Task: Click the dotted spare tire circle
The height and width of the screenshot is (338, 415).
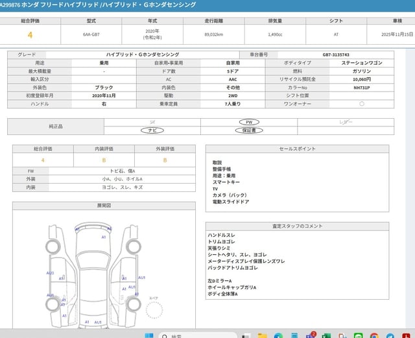Action: click(154, 309)
